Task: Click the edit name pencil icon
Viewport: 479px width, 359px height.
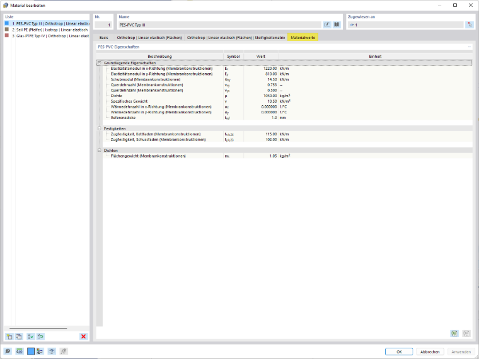Action: point(327,25)
